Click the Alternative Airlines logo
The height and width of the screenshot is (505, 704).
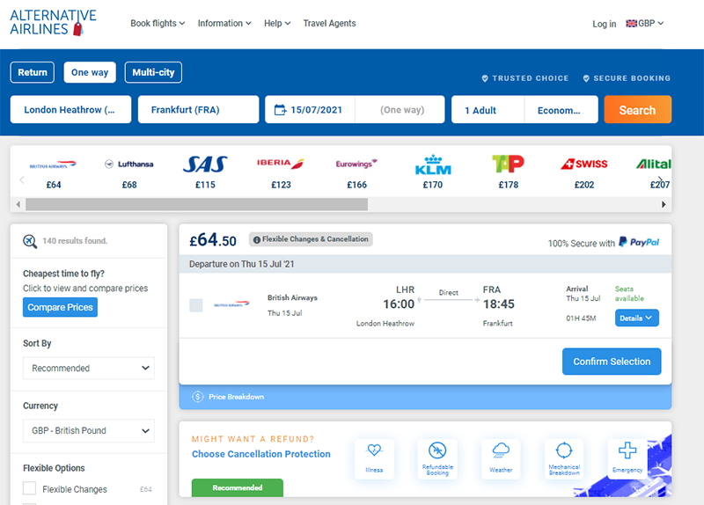tap(53, 23)
